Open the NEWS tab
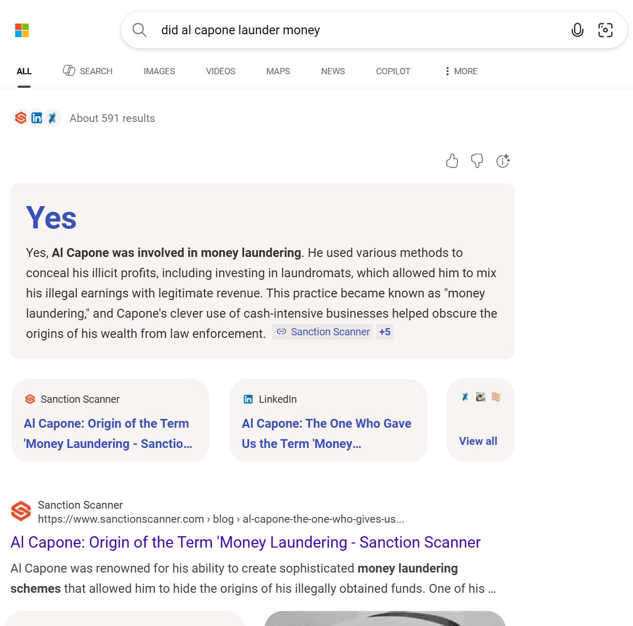633x626 pixels. click(333, 71)
